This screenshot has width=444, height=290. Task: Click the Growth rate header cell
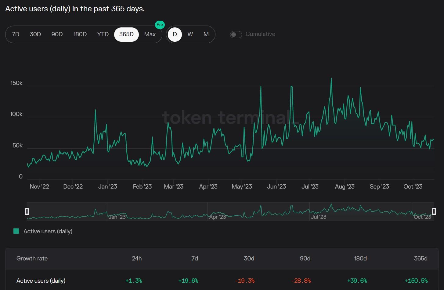tap(32, 259)
